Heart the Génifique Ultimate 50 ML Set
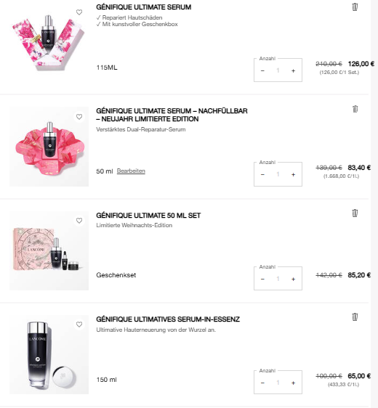Screen dimensions: 378x408 [x=79, y=221]
